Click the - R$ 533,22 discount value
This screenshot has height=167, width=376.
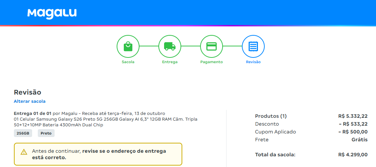pyautogui.click(x=353, y=124)
